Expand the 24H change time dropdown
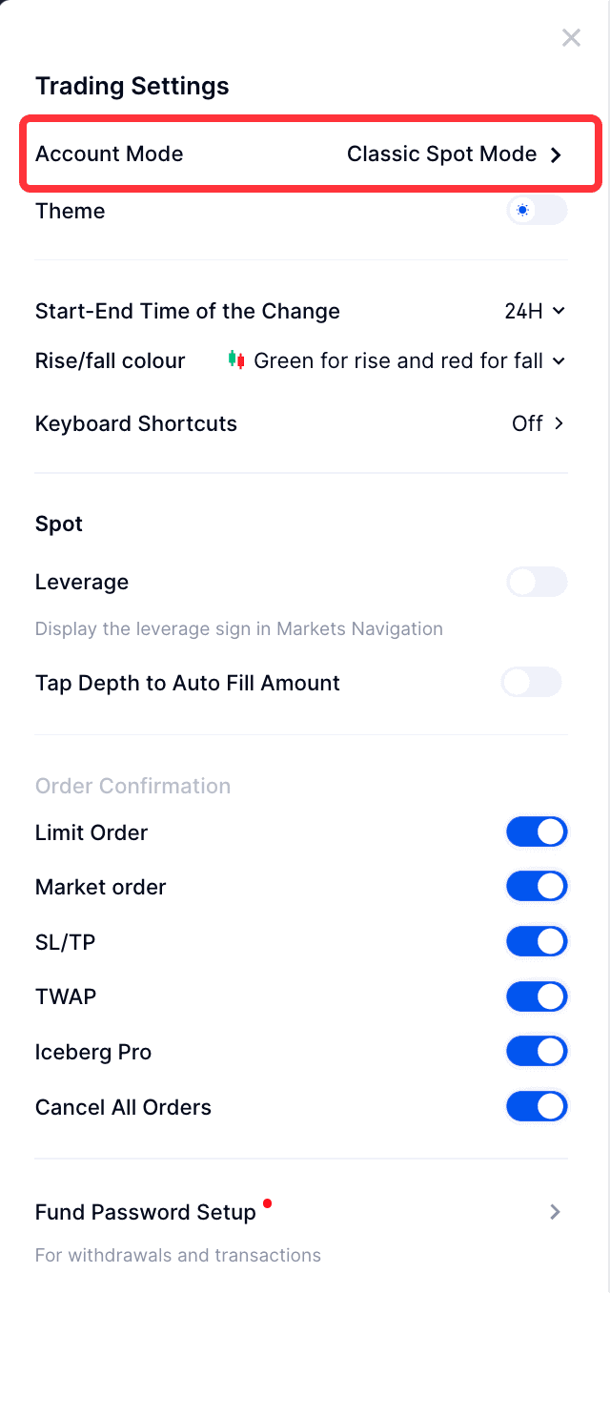The image size is (610, 1417). tap(535, 311)
